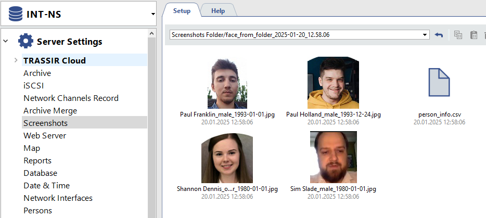Open the Screenshots Folder path dropdown
The image size is (486, 218).
(425, 35)
